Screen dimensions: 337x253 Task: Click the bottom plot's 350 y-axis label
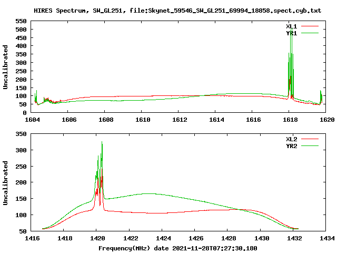[21, 134]
